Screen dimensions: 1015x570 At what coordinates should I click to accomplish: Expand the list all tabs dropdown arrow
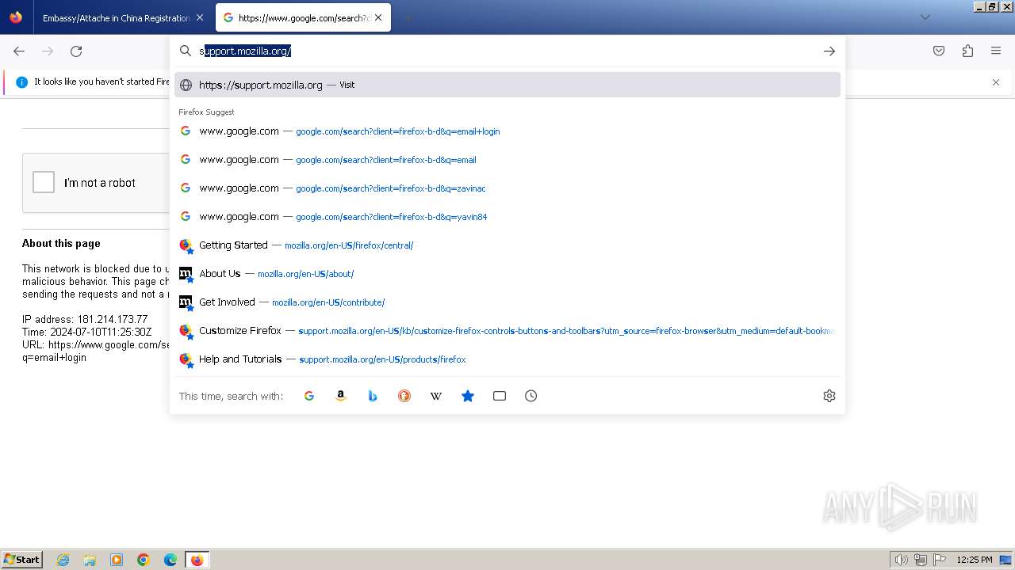pyautogui.click(x=925, y=17)
